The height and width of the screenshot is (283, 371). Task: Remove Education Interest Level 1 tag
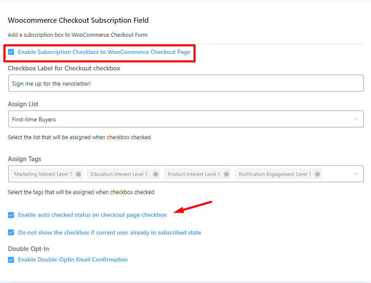[x=156, y=174]
